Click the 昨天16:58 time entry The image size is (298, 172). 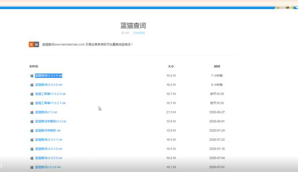point(217,94)
